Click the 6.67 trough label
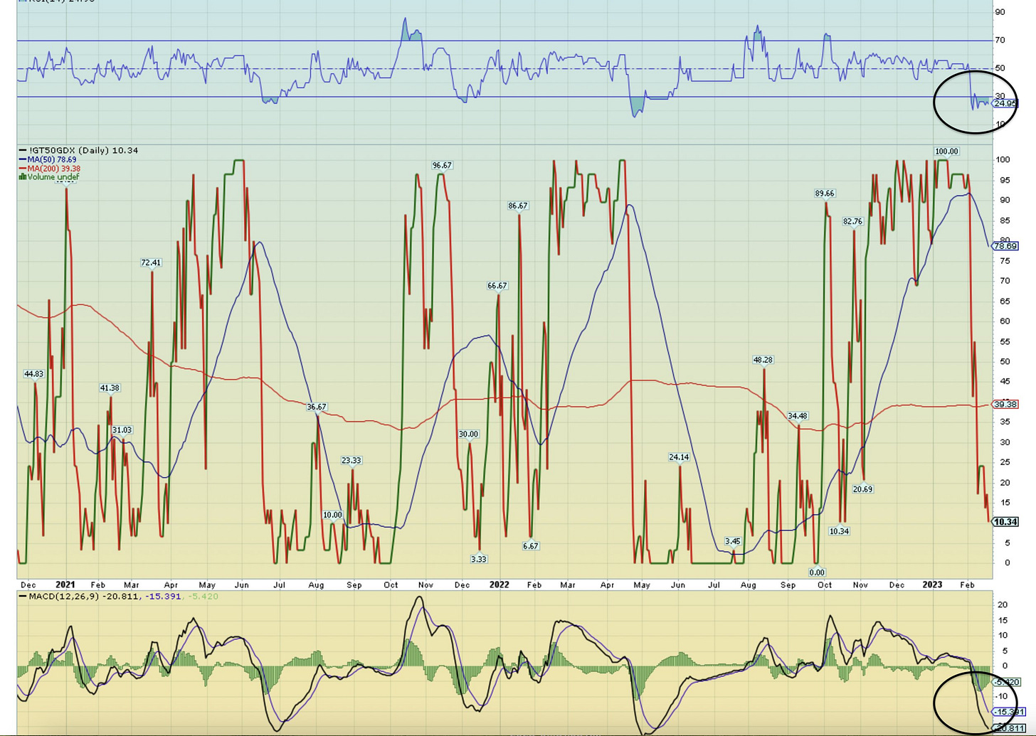Screen dimensions: 1036x736 pos(531,547)
